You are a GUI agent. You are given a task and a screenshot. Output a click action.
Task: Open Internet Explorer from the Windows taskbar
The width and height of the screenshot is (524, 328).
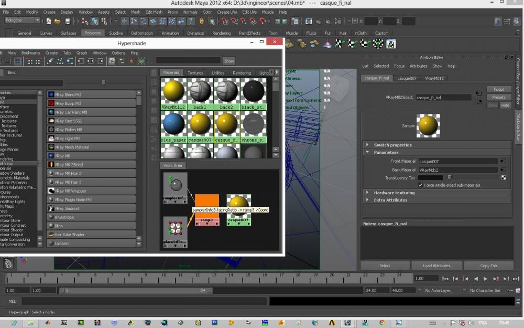pos(14,323)
